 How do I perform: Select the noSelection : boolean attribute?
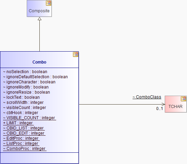click(x=25, y=72)
